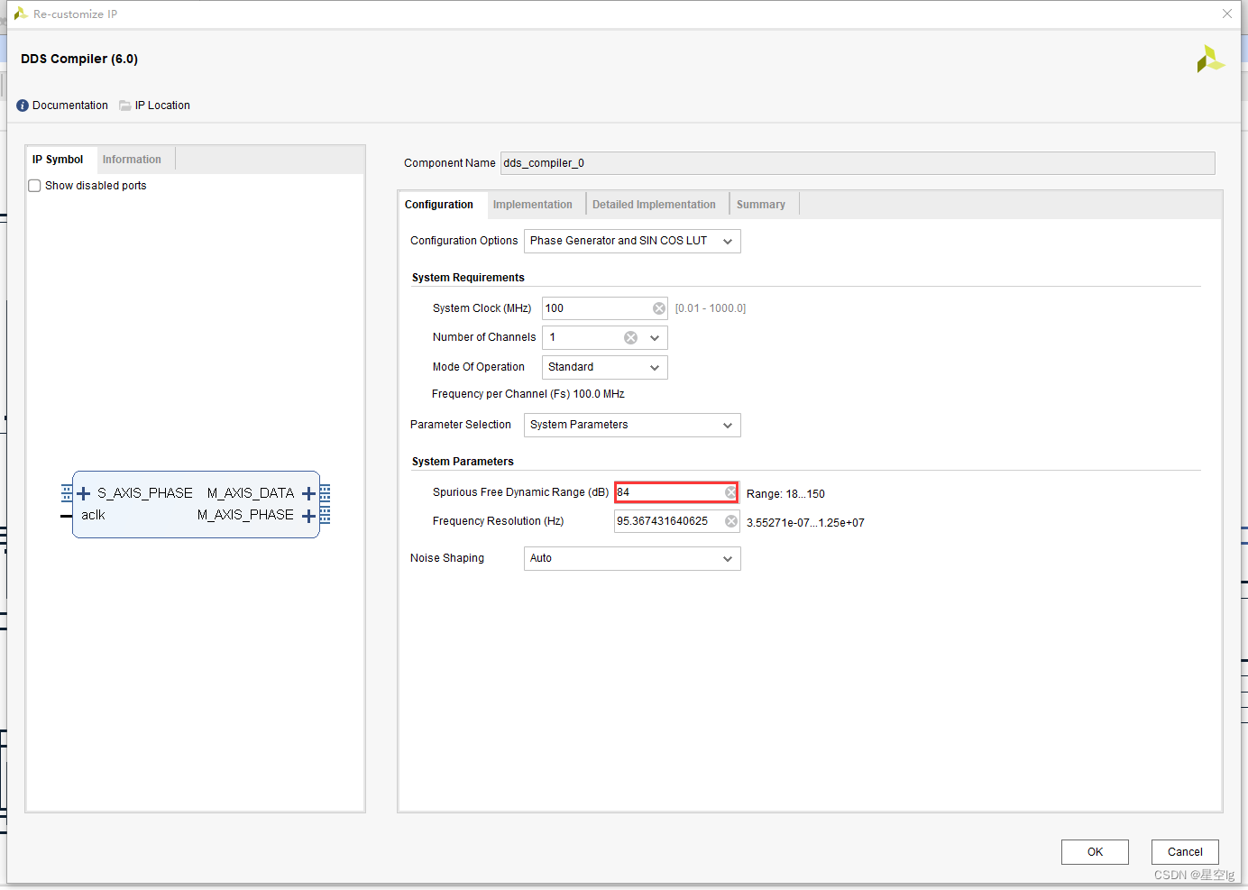The image size is (1248, 890).
Task: Open the Number of Channels dropdown arrow
Action: pyautogui.click(x=655, y=337)
